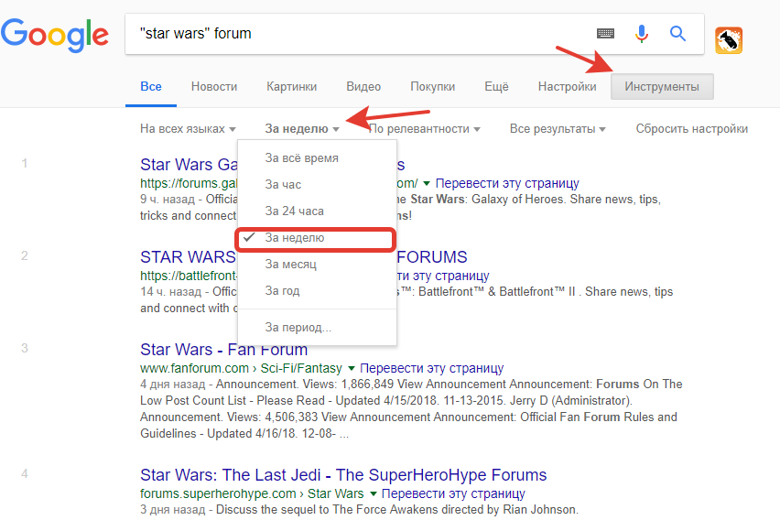
Task: Switch to 'Все' results tab
Action: pyautogui.click(x=151, y=87)
